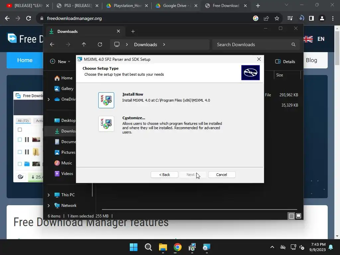The image size is (340, 255).
Task: Refresh the Downloads folder in File Explorer
Action: [100, 44]
